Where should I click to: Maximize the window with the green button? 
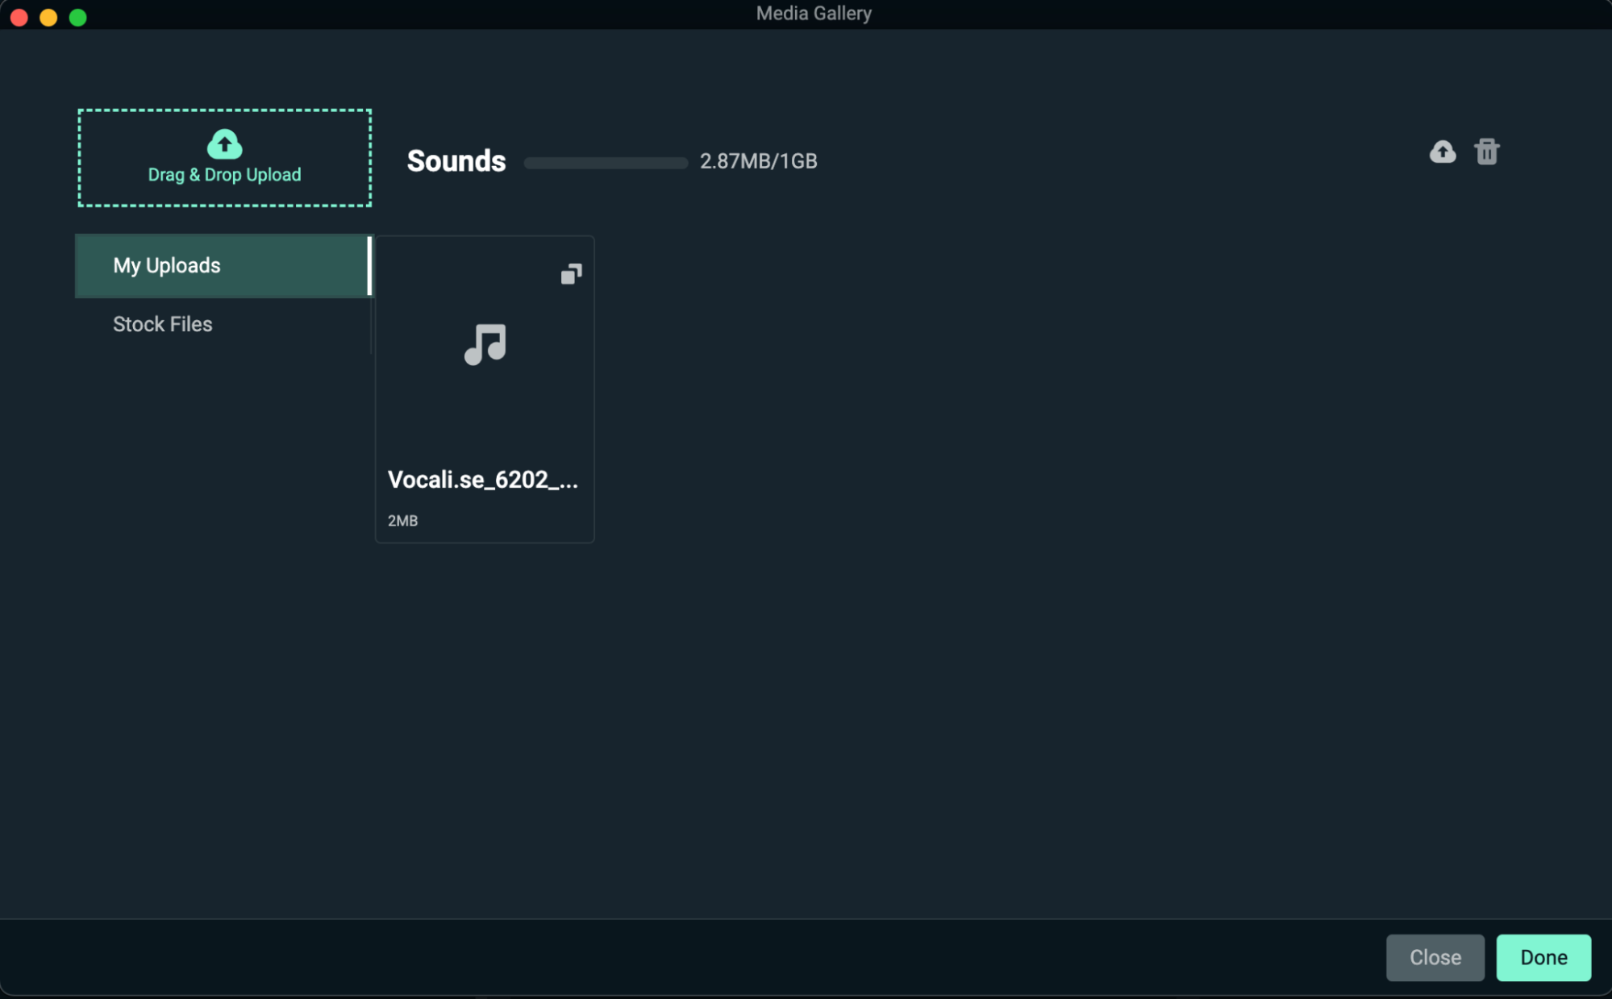click(77, 17)
